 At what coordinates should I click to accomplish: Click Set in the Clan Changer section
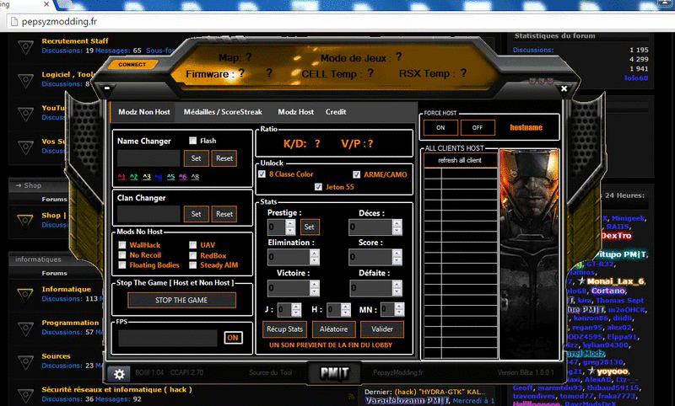click(x=196, y=214)
